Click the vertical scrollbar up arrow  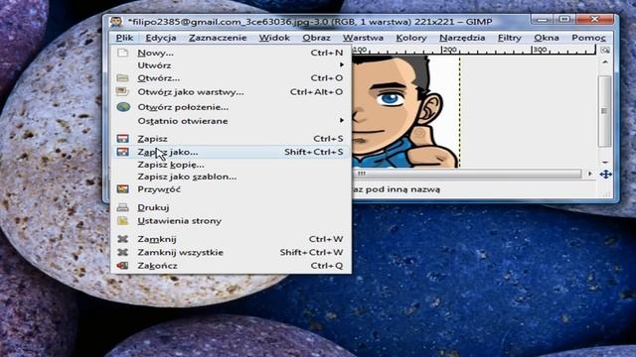[605, 61]
